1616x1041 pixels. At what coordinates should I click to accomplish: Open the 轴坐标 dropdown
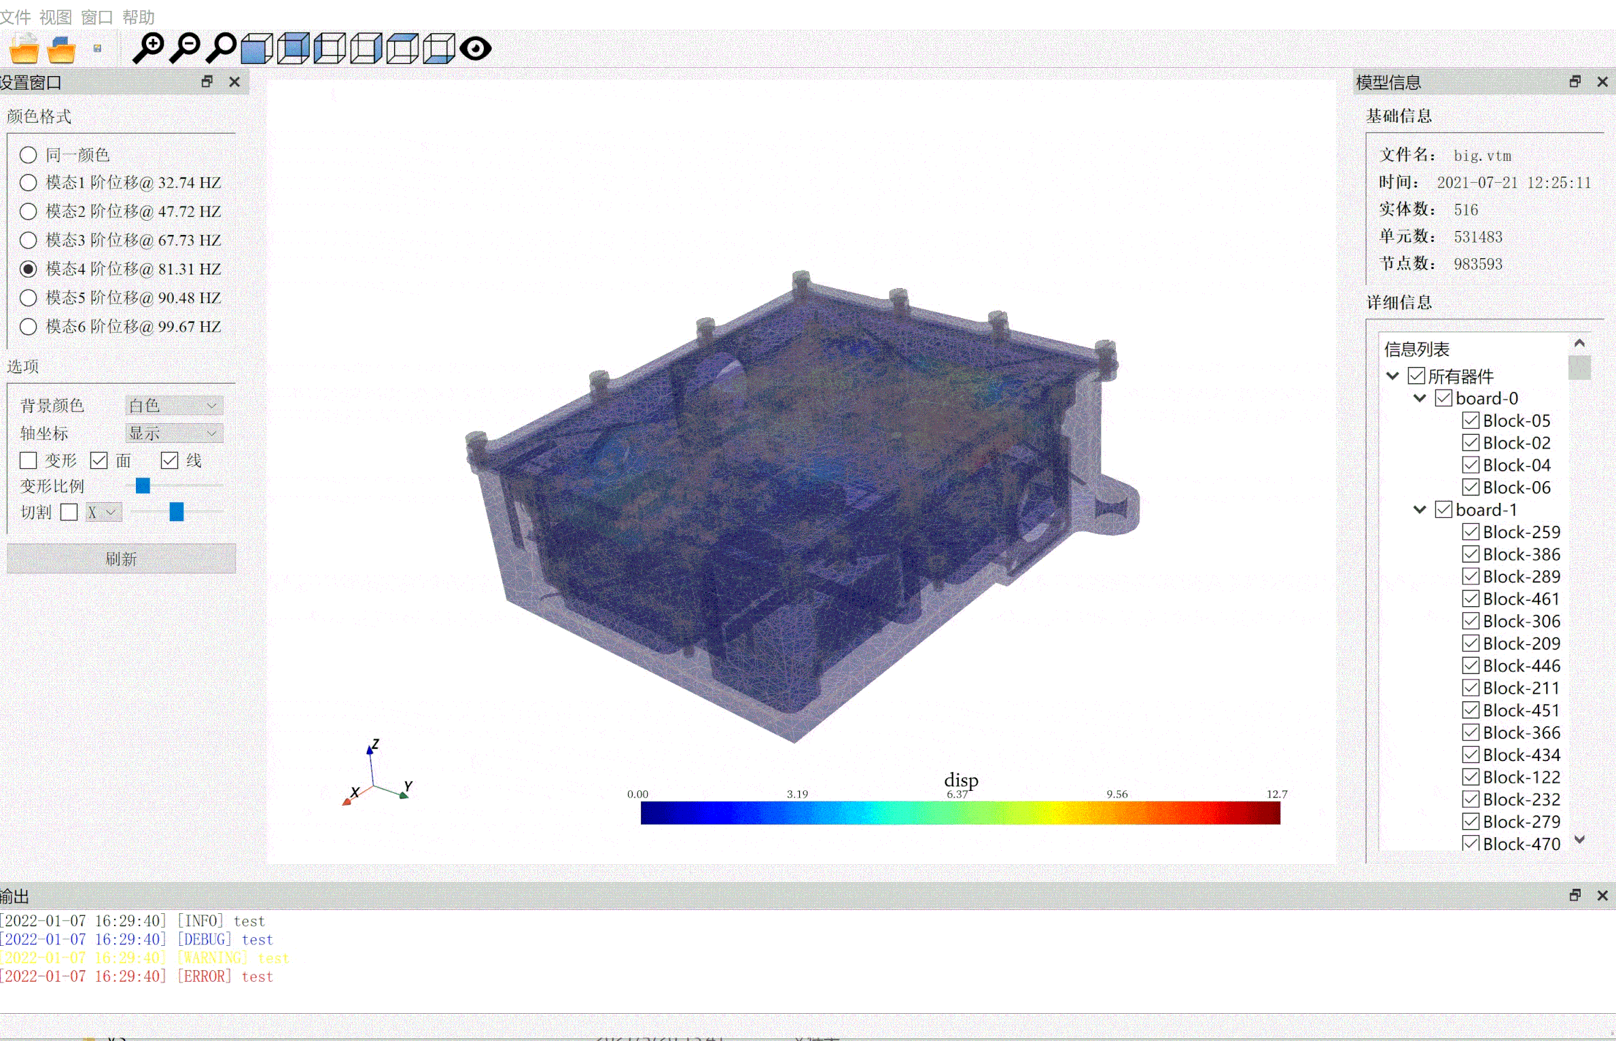tap(174, 434)
